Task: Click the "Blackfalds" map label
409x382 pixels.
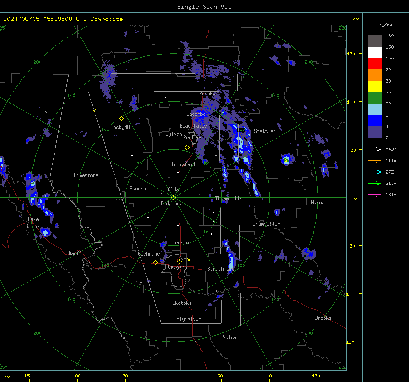Action: click(x=193, y=126)
